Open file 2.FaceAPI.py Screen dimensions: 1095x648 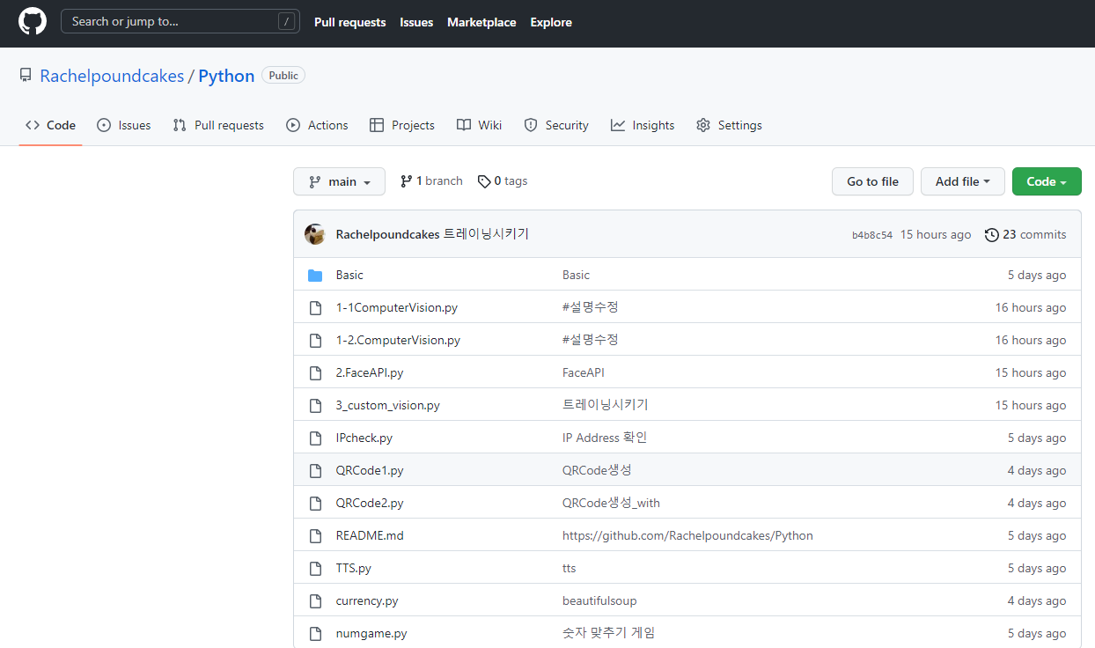pos(370,373)
